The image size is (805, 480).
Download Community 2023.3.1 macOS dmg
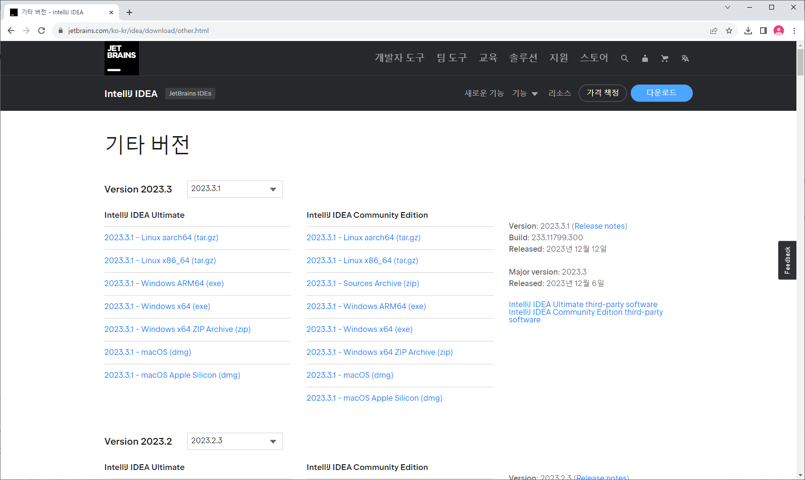coord(350,375)
